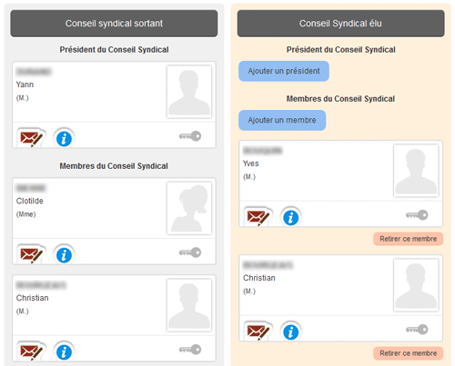Screen dimensions: 455x366
Task: Click the Ajouter un membre button
Action: click(x=282, y=120)
